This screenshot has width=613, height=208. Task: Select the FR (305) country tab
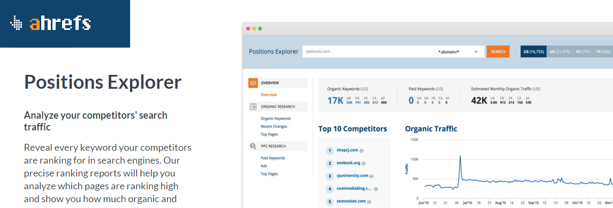point(603,51)
